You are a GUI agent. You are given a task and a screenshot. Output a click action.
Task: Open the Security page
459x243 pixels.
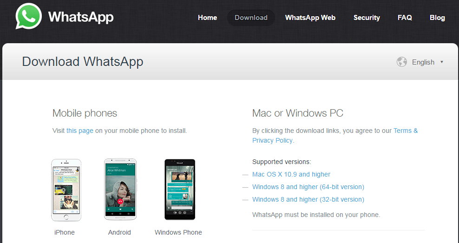(x=367, y=18)
